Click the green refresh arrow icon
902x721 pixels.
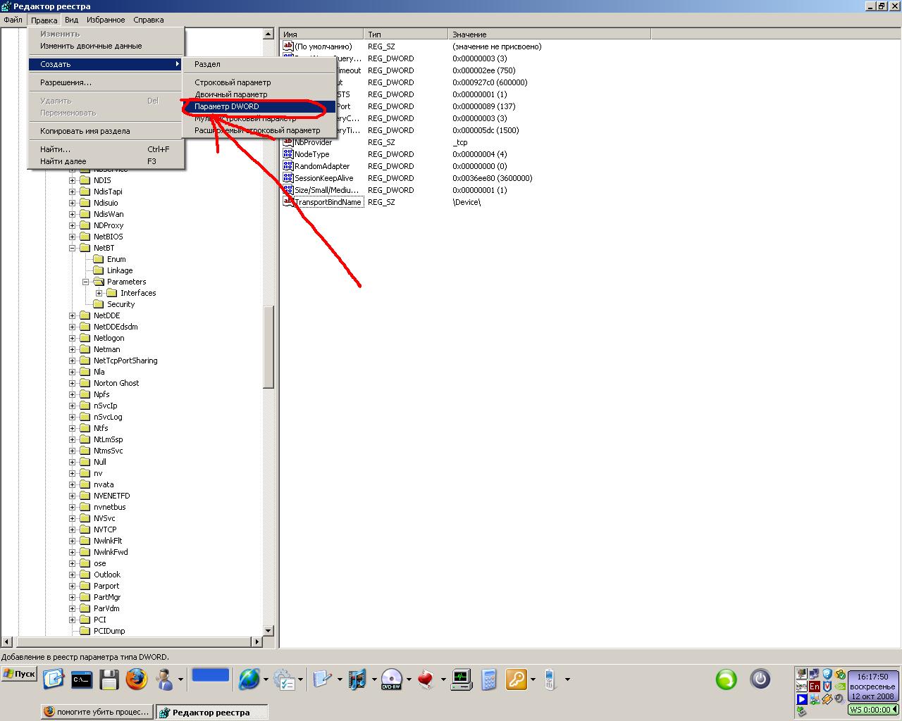726,679
